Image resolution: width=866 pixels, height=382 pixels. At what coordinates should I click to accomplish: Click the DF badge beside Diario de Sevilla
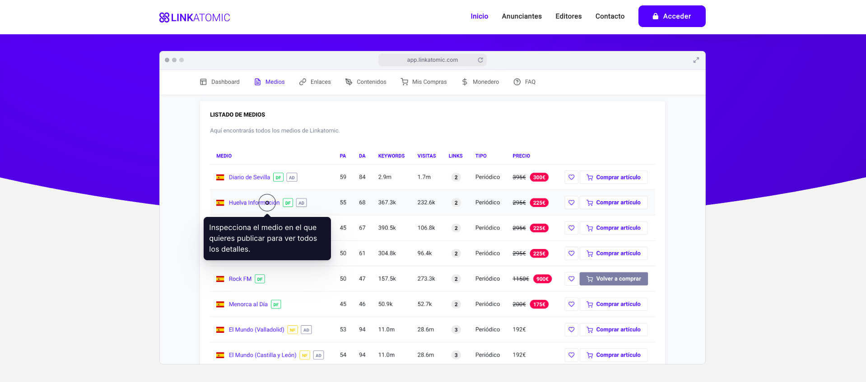[x=278, y=178]
